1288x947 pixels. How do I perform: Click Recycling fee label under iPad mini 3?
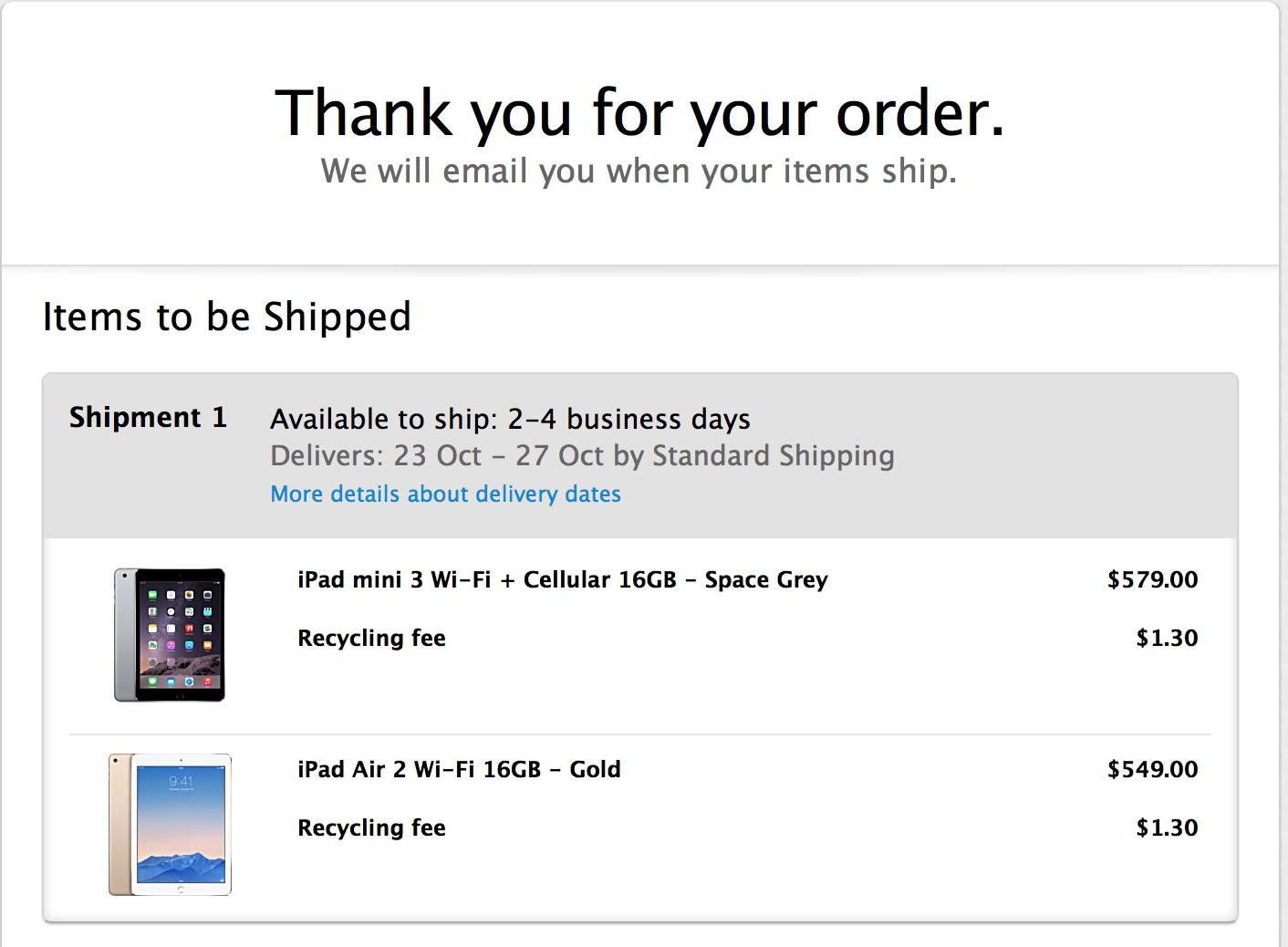coord(371,639)
